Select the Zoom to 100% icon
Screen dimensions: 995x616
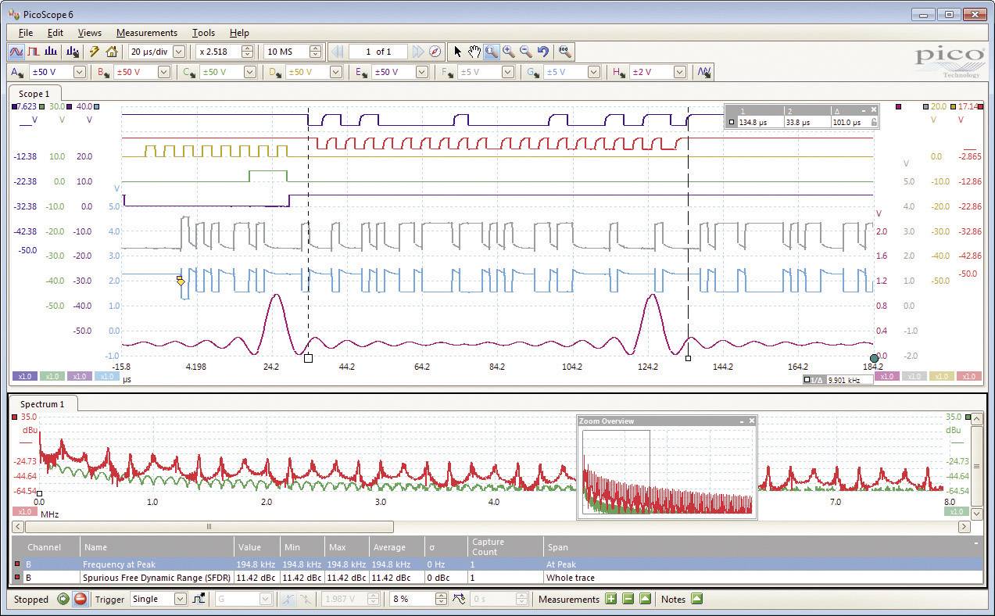point(564,52)
